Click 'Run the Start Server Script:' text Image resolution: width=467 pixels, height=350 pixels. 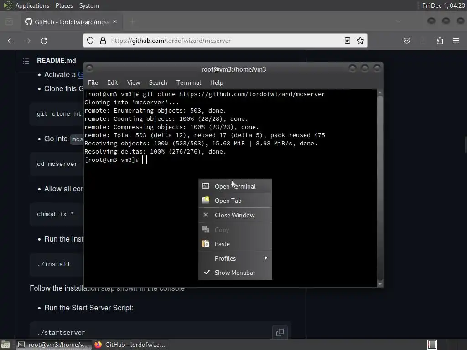click(89, 308)
